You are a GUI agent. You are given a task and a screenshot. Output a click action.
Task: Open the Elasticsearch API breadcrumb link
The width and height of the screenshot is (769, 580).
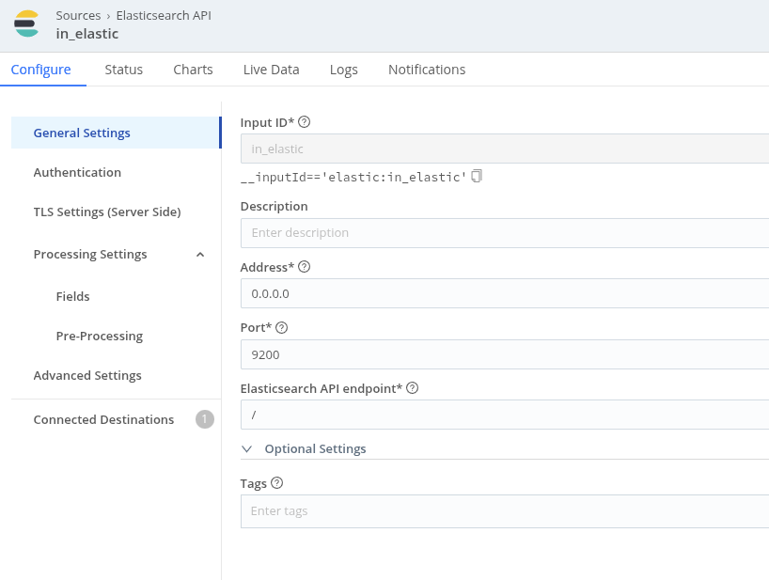pyautogui.click(x=163, y=15)
